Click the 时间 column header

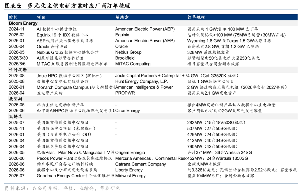click(x=13, y=17)
